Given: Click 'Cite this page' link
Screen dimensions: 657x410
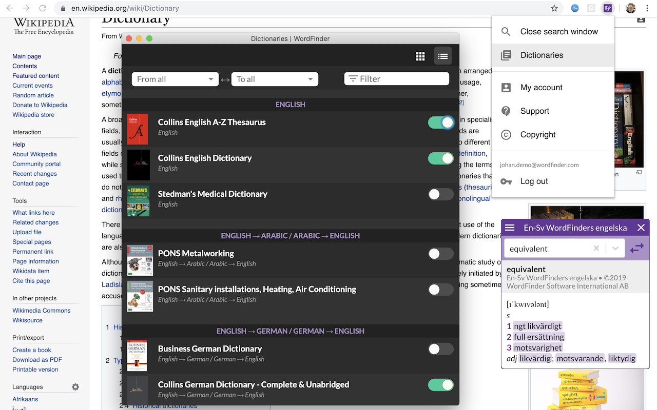Looking at the screenshot, I should pos(31,281).
